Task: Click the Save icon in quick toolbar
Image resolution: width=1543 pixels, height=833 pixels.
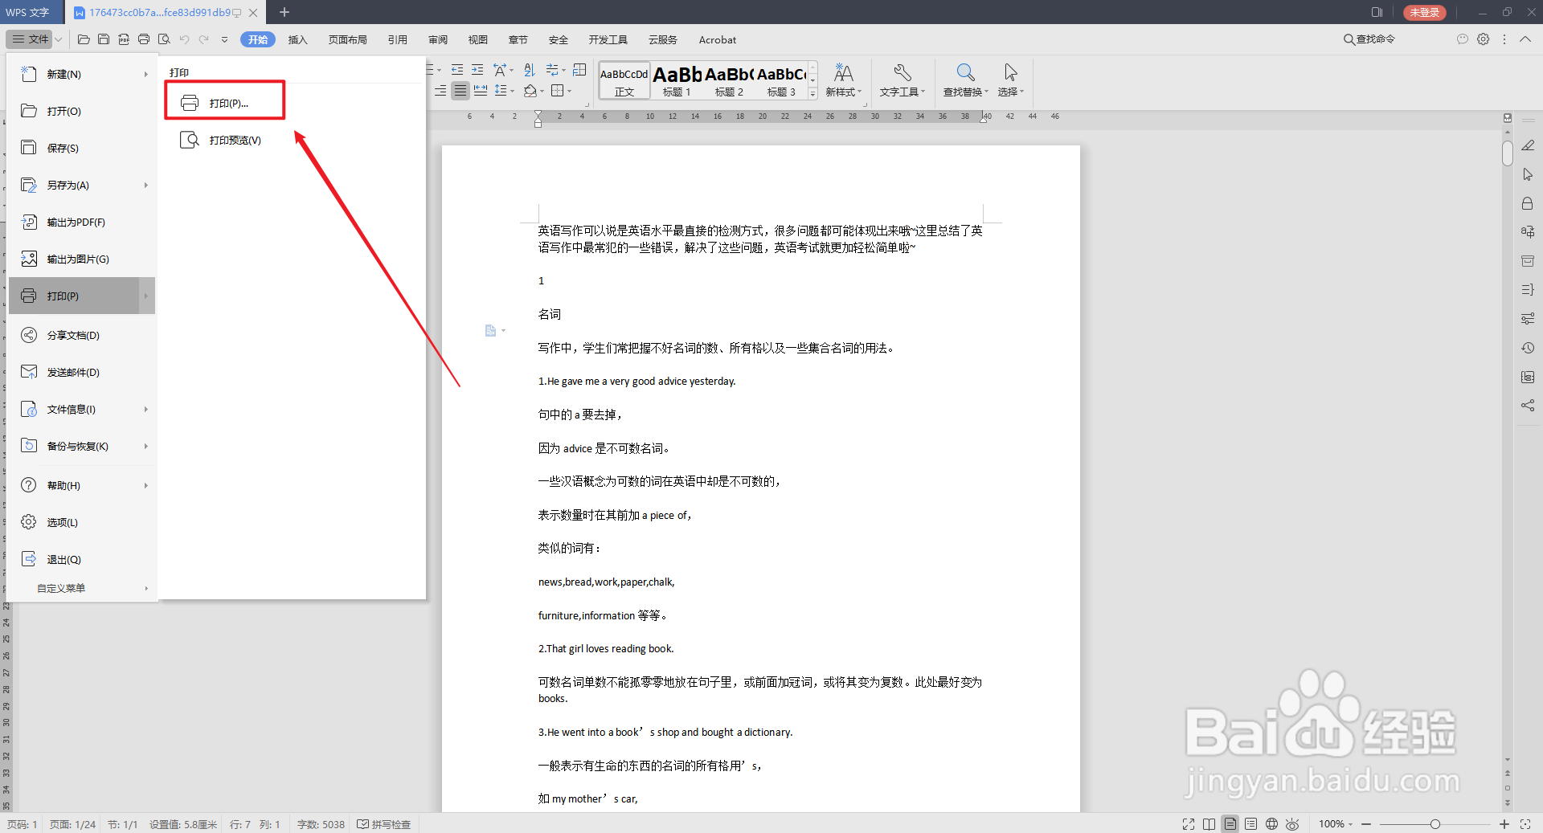Action: (x=104, y=39)
